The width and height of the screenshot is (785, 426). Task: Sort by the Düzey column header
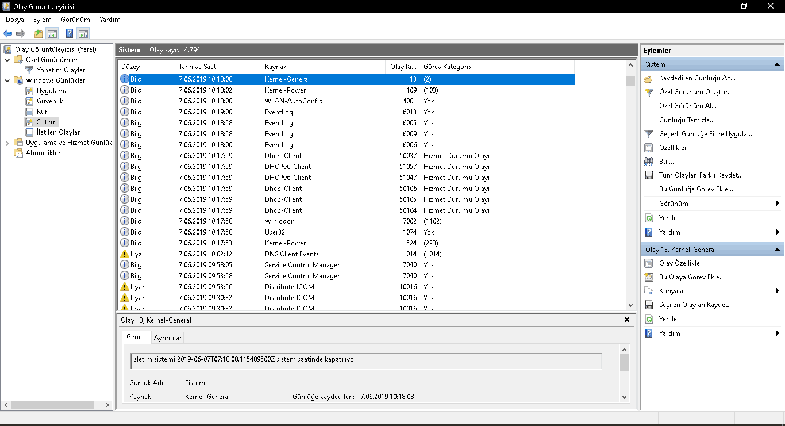point(146,67)
